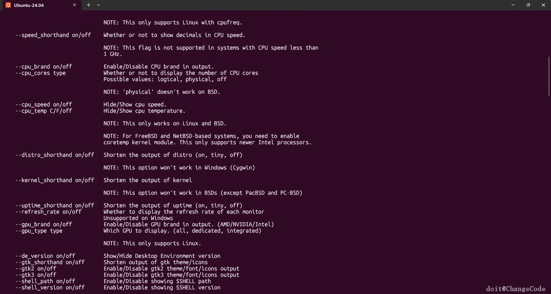
Task: Click the --shell_version on/off flag
Action: click(50, 287)
